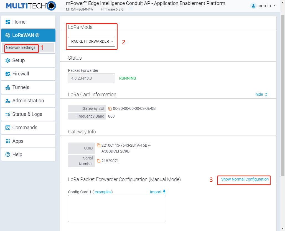
Task: Click the Frequency Band value 868
Action: (x=111, y=116)
